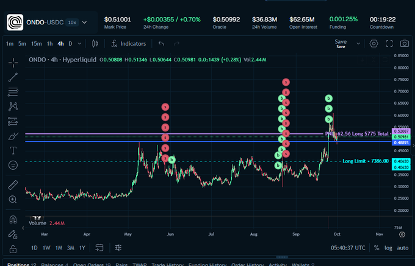
Task: Collapse the drawing toolbar arrow
Action: [x=23, y=228]
